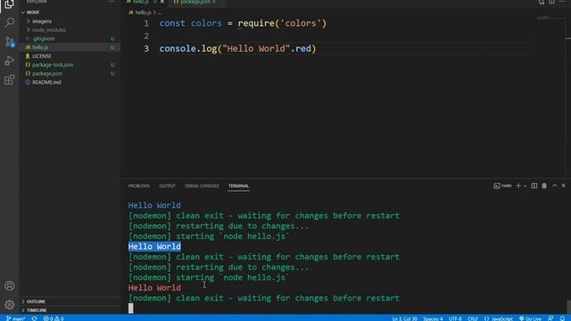
Task: Split the terminal panel
Action: tap(534, 185)
